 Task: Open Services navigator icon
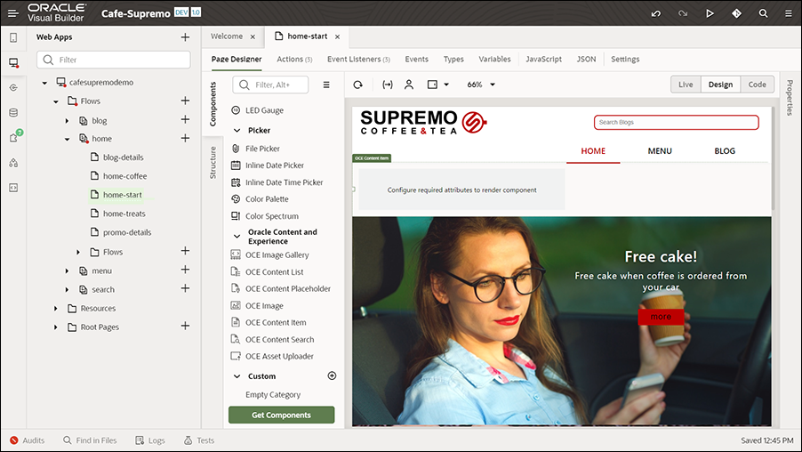pyautogui.click(x=13, y=87)
